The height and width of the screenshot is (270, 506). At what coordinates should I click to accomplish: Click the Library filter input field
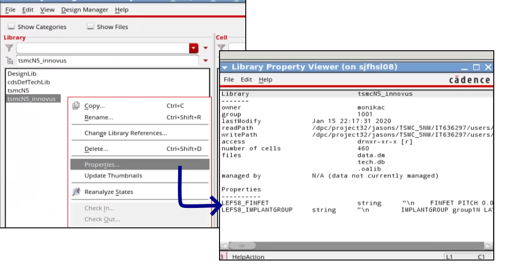[x=103, y=48]
